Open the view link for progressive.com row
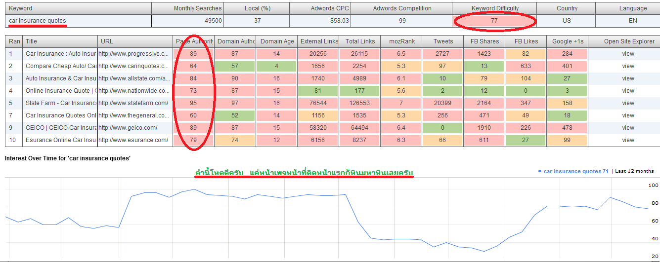The image size is (660, 262). 628,54
